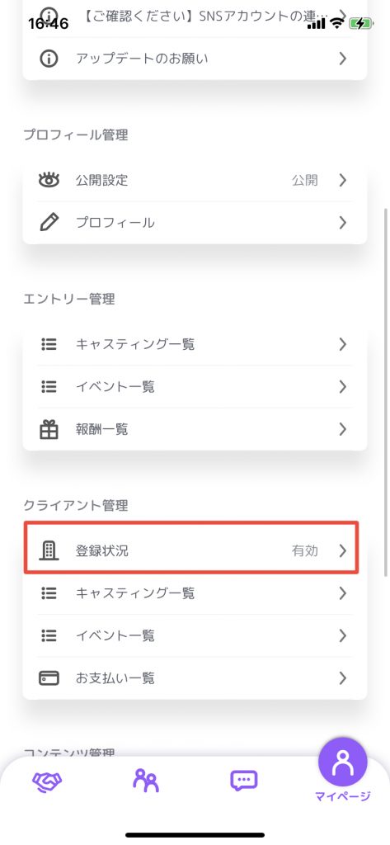Screen dimensions: 390x845
Task: Tap the eye icon next to 公開設定
Action: point(49,180)
